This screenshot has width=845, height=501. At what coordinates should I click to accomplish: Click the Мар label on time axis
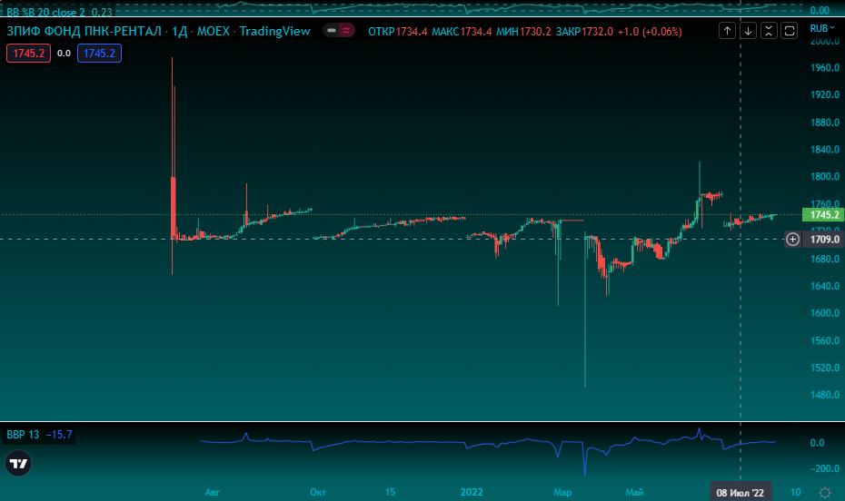562,492
